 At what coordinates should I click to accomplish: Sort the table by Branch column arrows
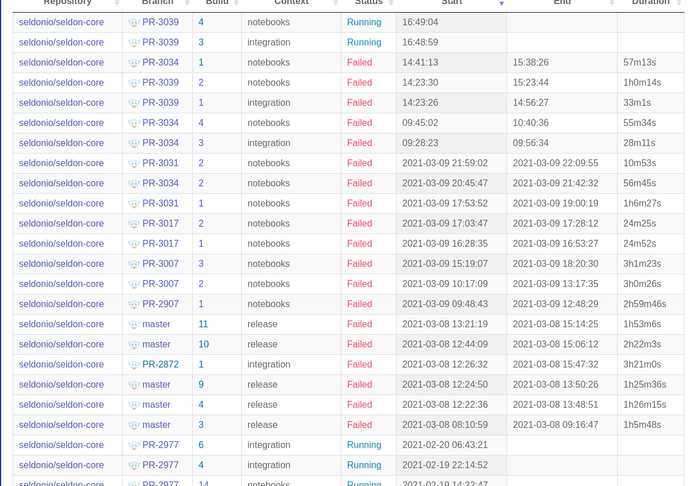coord(187,3)
